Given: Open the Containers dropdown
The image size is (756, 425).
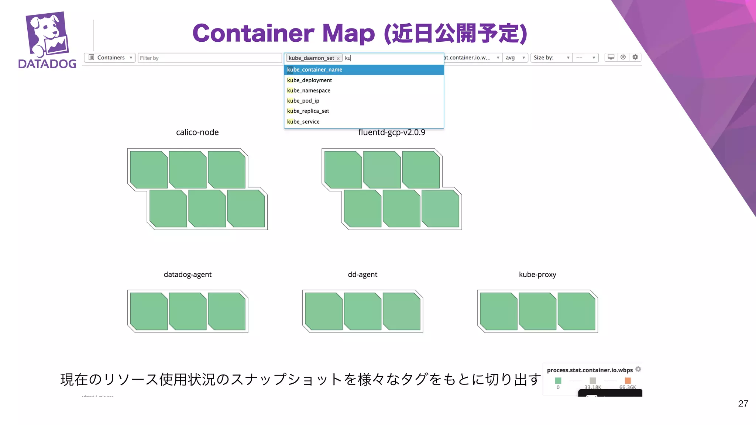Looking at the screenshot, I should coord(110,58).
